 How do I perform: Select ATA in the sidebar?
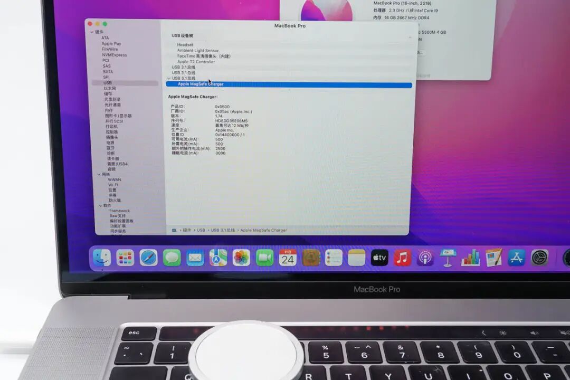click(105, 38)
